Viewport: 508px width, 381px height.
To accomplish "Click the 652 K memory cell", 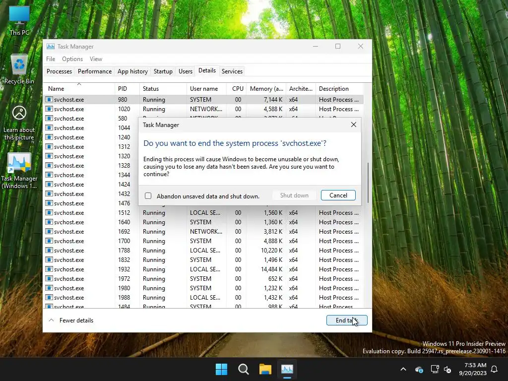I will click(x=275, y=278).
